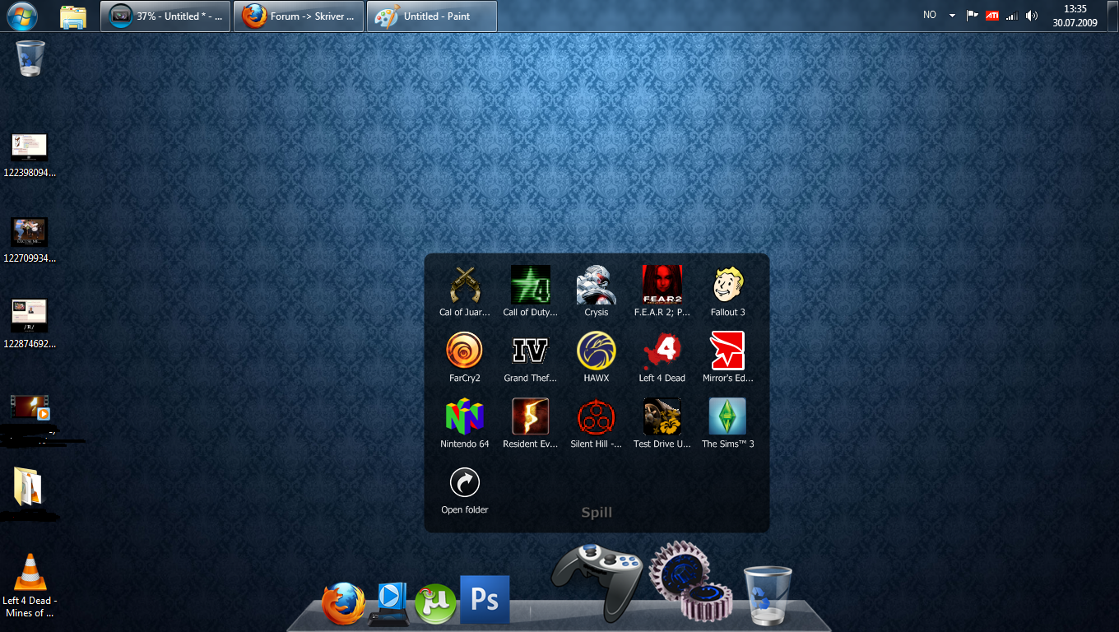Open desktop Recycle Bin icon
This screenshot has height=632, width=1119.
pyautogui.click(x=30, y=58)
